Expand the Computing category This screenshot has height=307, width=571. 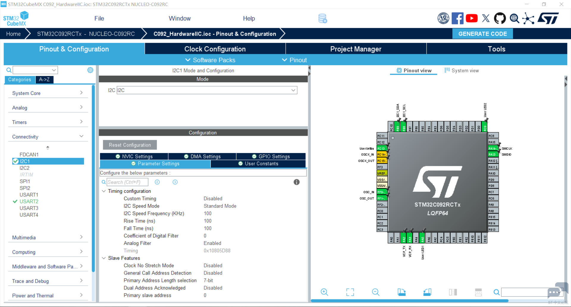point(48,252)
